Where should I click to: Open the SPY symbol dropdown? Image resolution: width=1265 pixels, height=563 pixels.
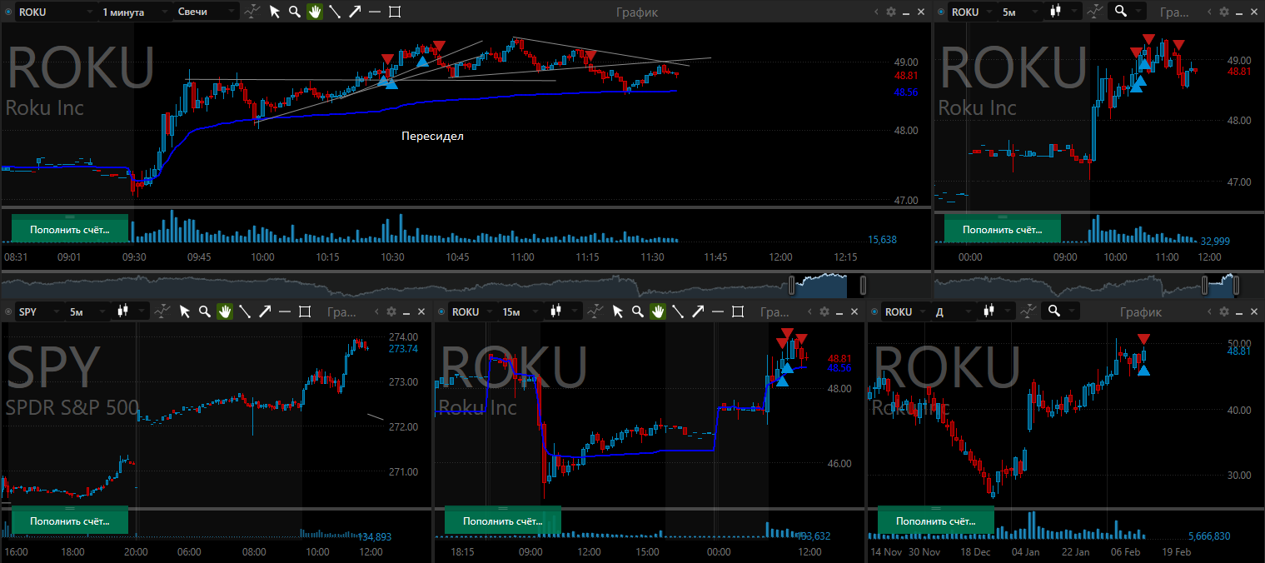point(39,311)
